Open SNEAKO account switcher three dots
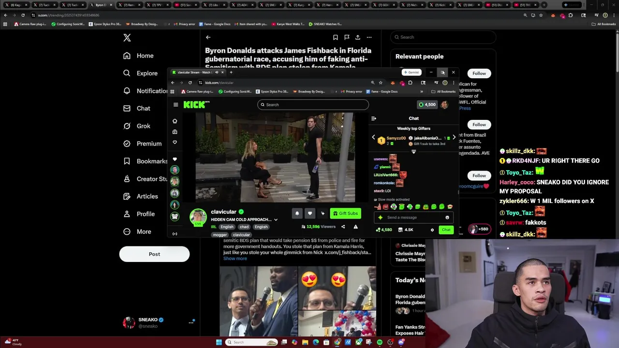This screenshot has width=619, height=348. [191, 322]
